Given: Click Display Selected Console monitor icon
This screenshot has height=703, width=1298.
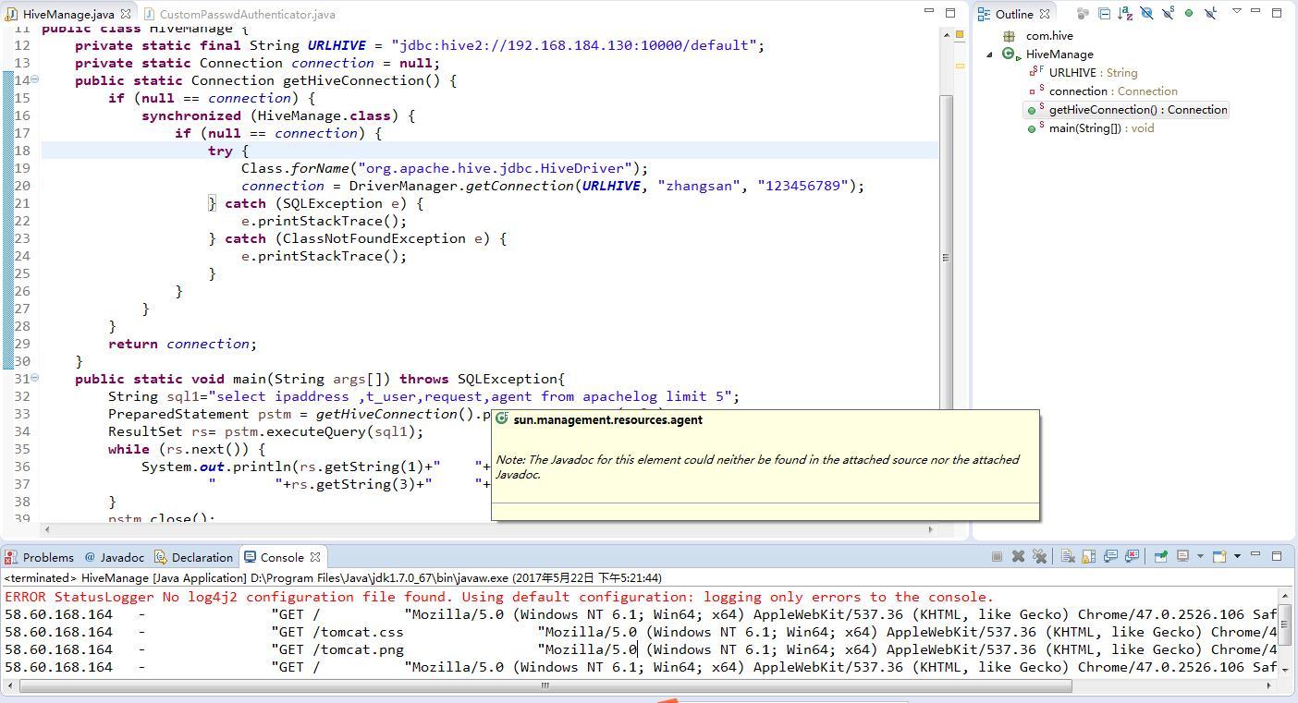Looking at the screenshot, I should click(1182, 556).
